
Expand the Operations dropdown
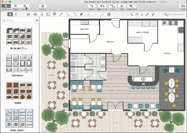[x=132, y=6]
